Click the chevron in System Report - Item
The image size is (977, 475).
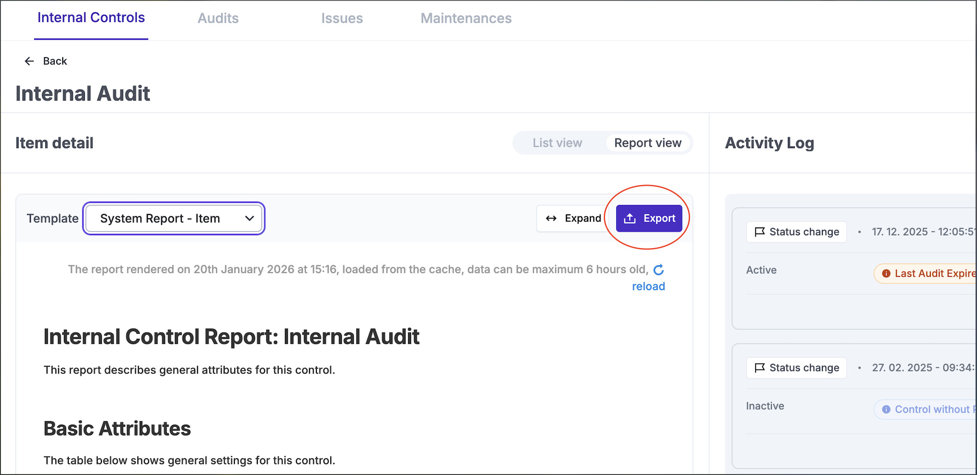pos(250,219)
